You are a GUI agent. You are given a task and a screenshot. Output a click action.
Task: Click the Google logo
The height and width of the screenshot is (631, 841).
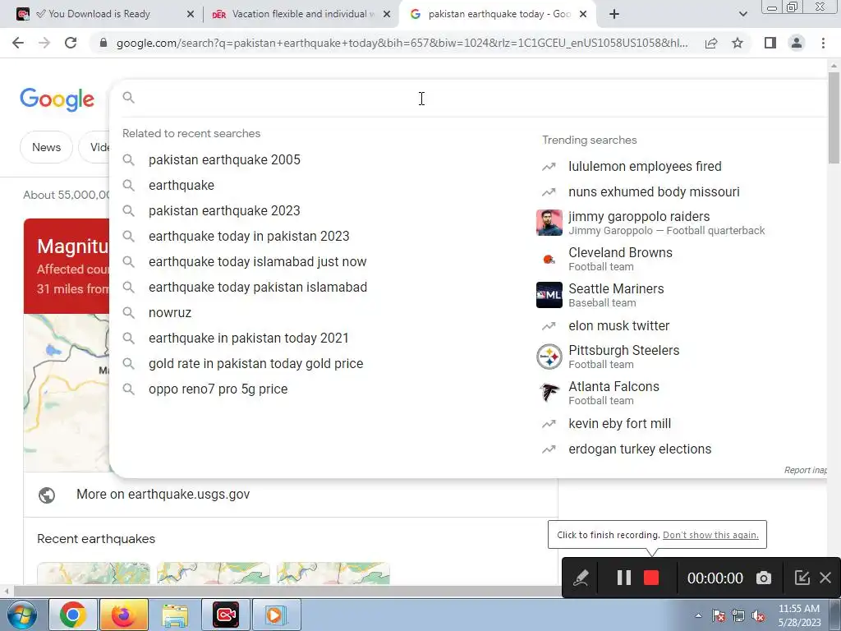pos(57,99)
